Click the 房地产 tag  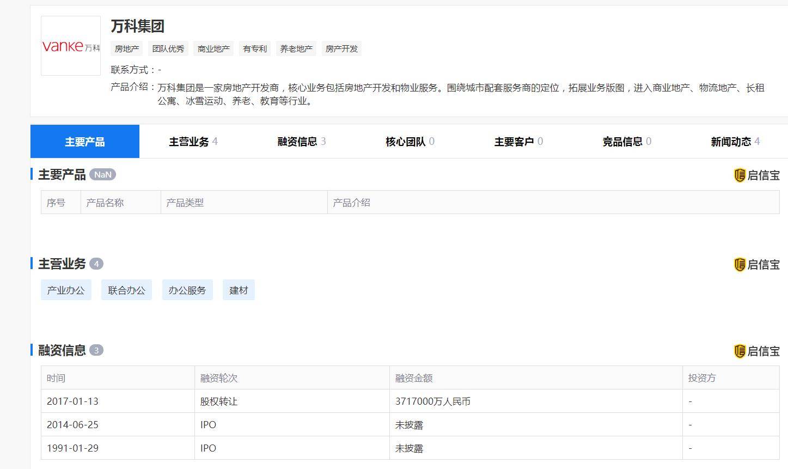click(x=127, y=48)
